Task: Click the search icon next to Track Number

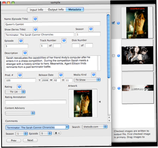Action: click(64, 40)
